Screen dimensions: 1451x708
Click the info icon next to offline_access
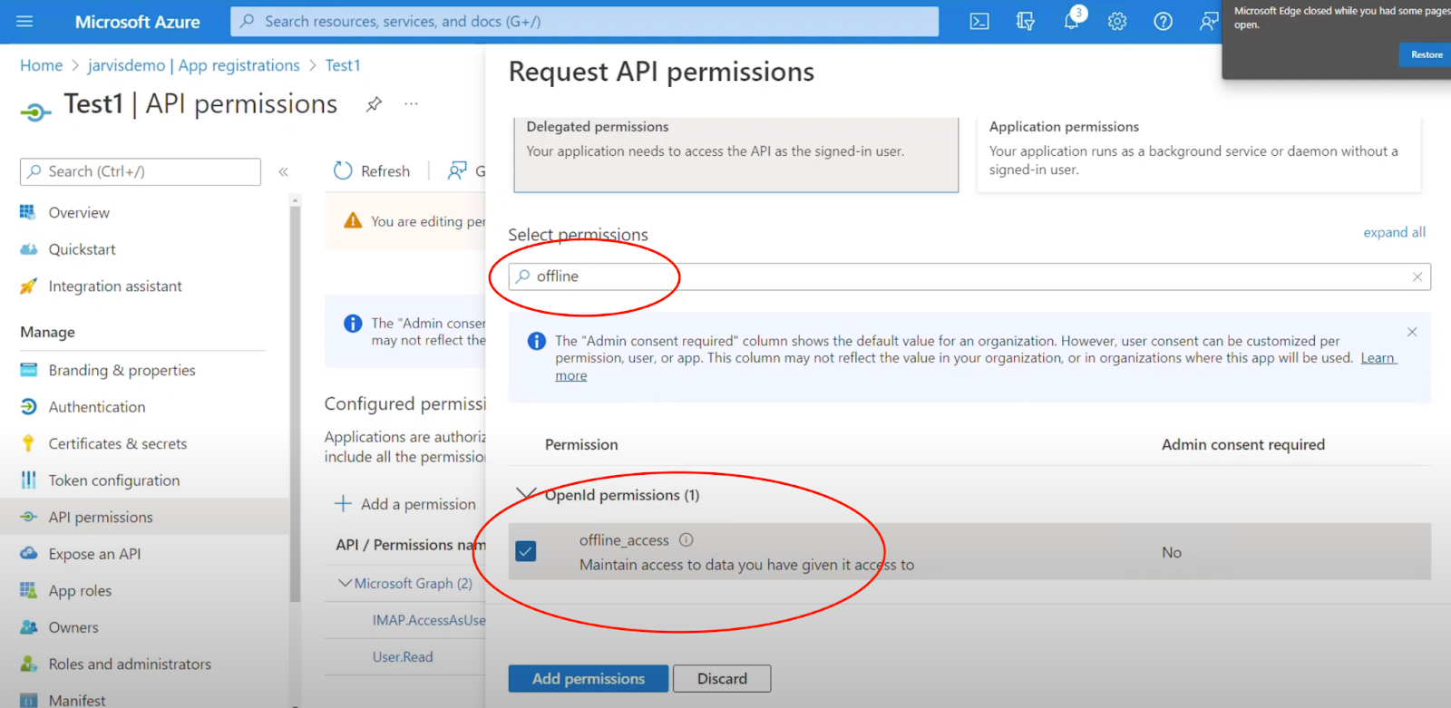click(x=687, y=539)
